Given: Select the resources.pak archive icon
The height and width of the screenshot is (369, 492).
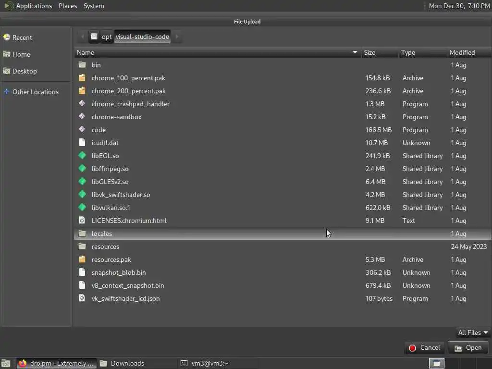Looking at the screenshot, I should pyautogui.click(x=82, y=259).
